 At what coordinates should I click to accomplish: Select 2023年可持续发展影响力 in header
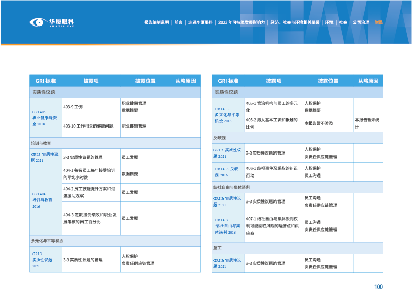tap(241, 23)
